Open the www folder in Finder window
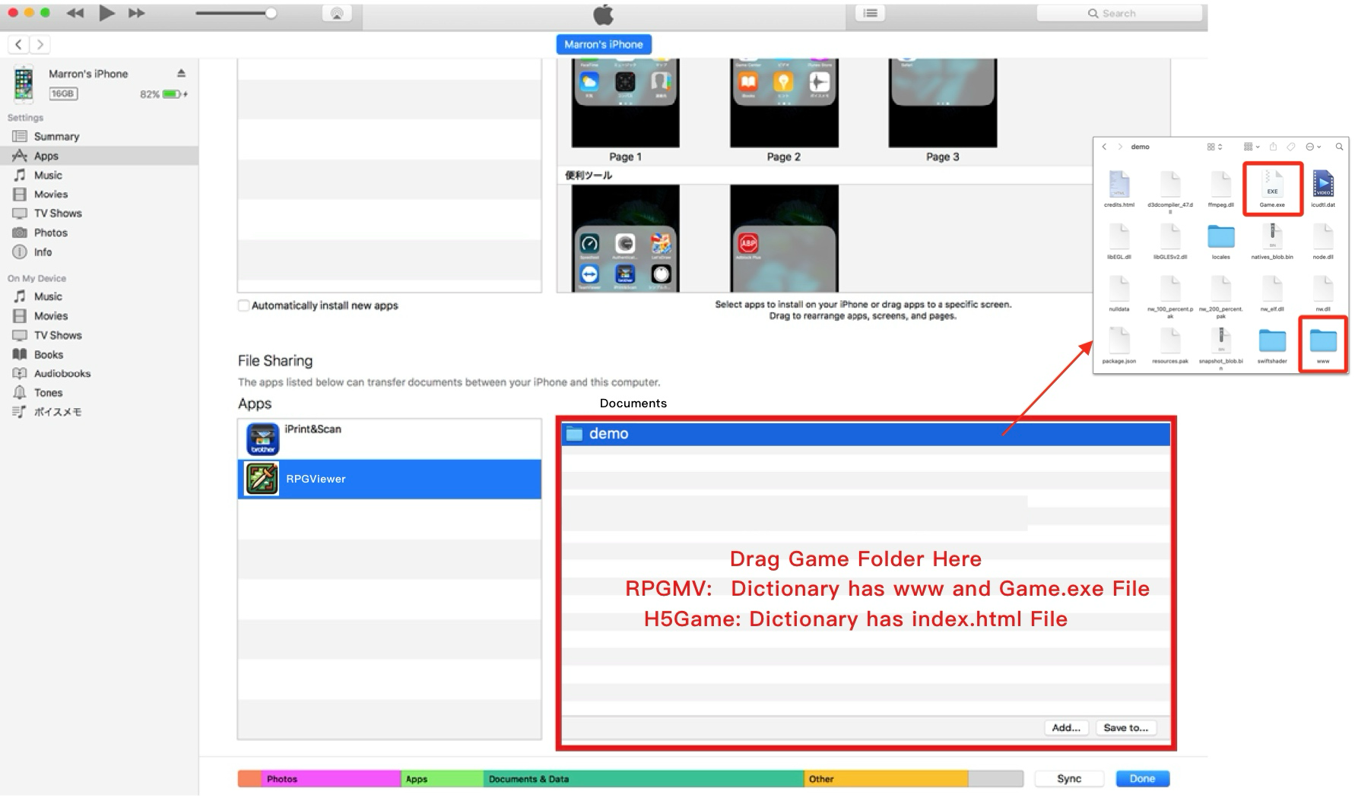 coord(1323,343)
